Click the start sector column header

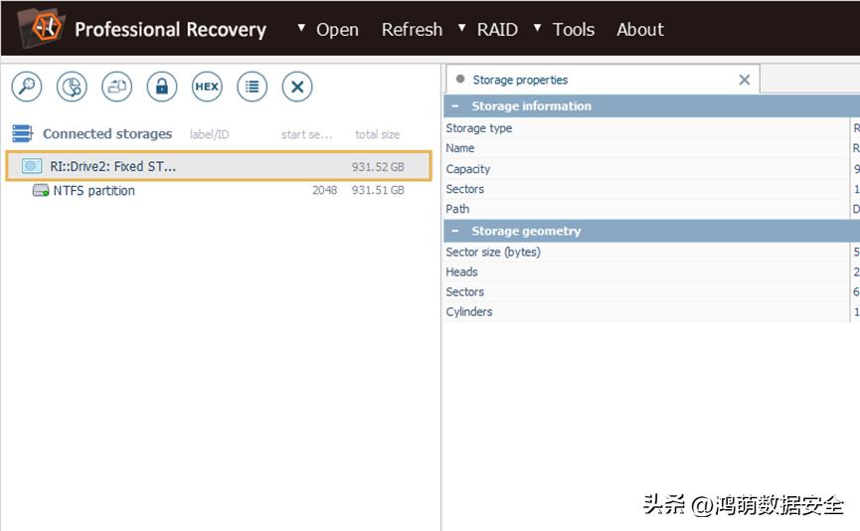[x=306, y=134]
